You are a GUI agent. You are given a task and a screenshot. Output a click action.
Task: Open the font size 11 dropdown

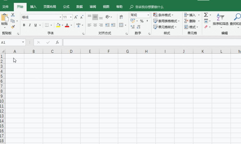tap(71, 17)
